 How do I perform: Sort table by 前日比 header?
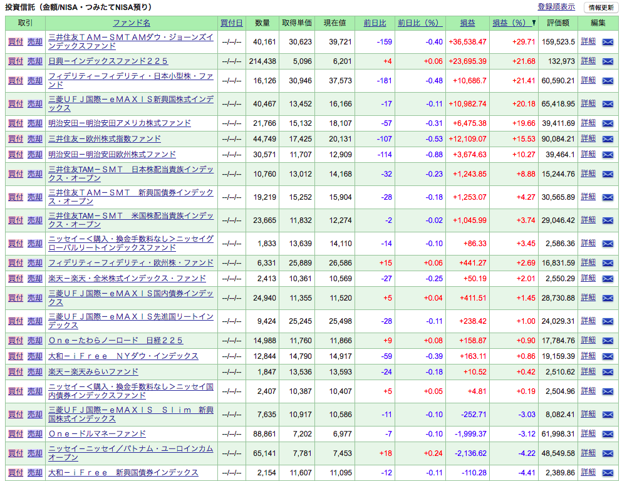point(375,23)
